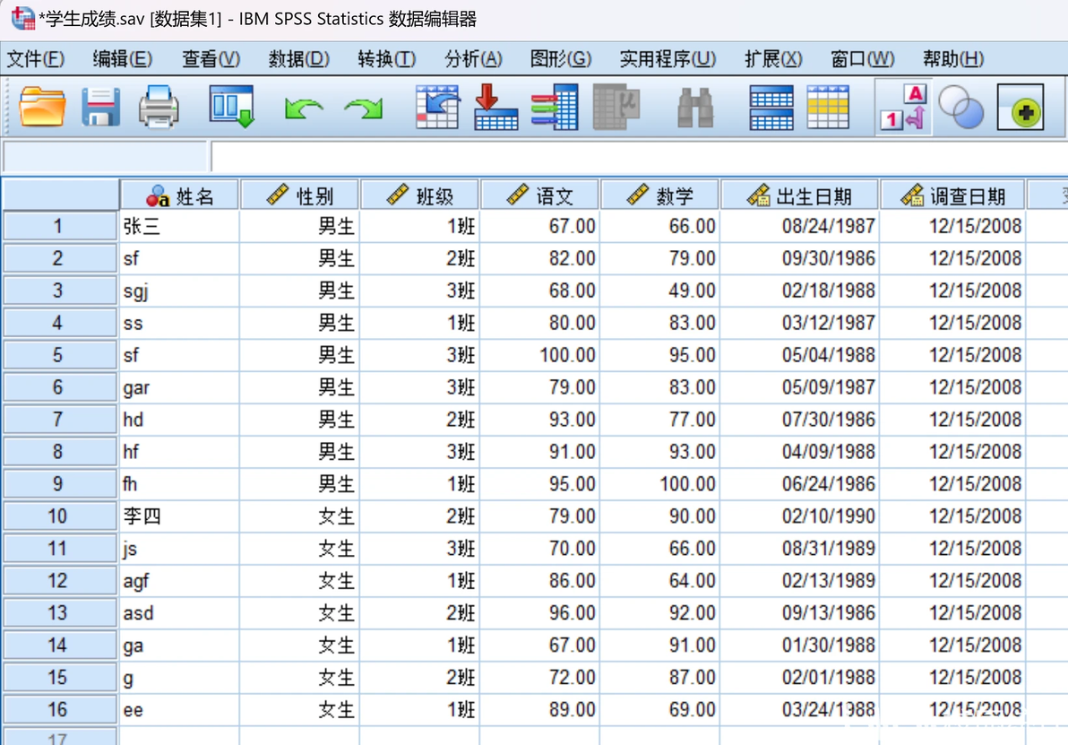
Task: Open the Recall recent dialogs icon
Action: pyautogui.click(x=232, y=107)
